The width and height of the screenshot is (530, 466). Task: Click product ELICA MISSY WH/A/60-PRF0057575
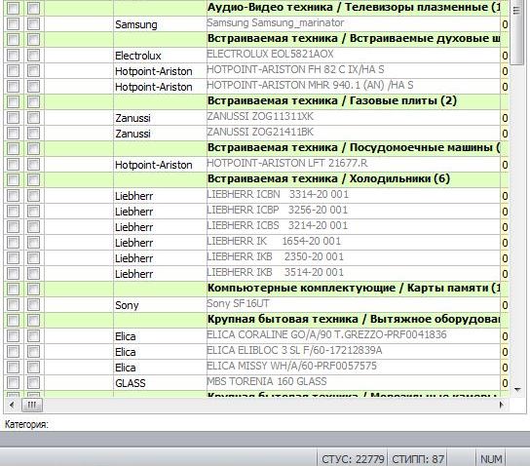click(x=291, y=366)
